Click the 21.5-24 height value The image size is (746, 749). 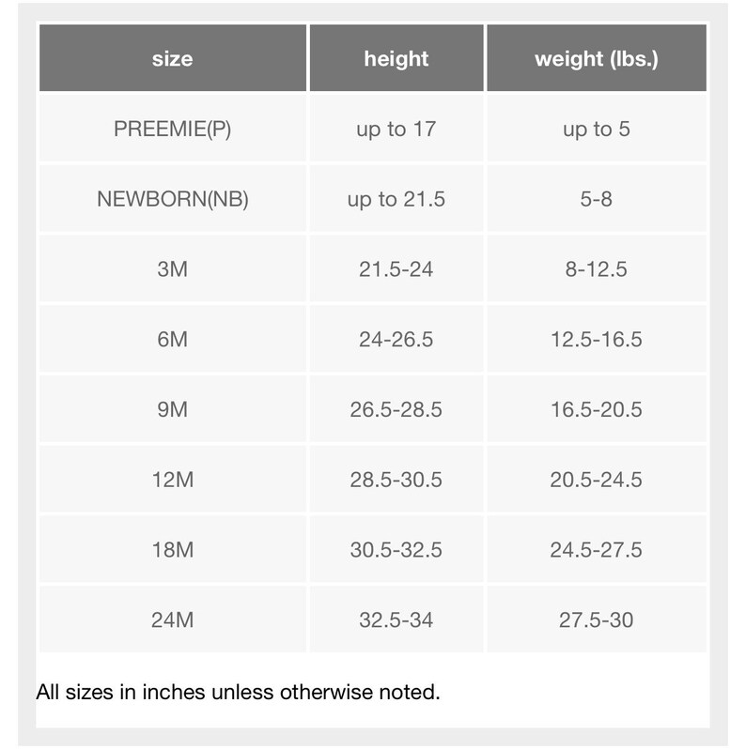[x=396, y=269]
